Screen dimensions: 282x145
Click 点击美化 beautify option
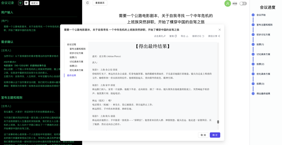(x=160, y=36)
